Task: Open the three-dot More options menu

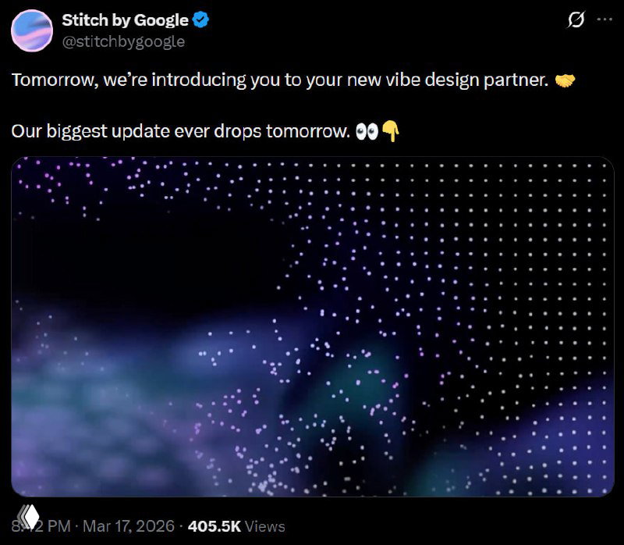Action: click(603, 21)
